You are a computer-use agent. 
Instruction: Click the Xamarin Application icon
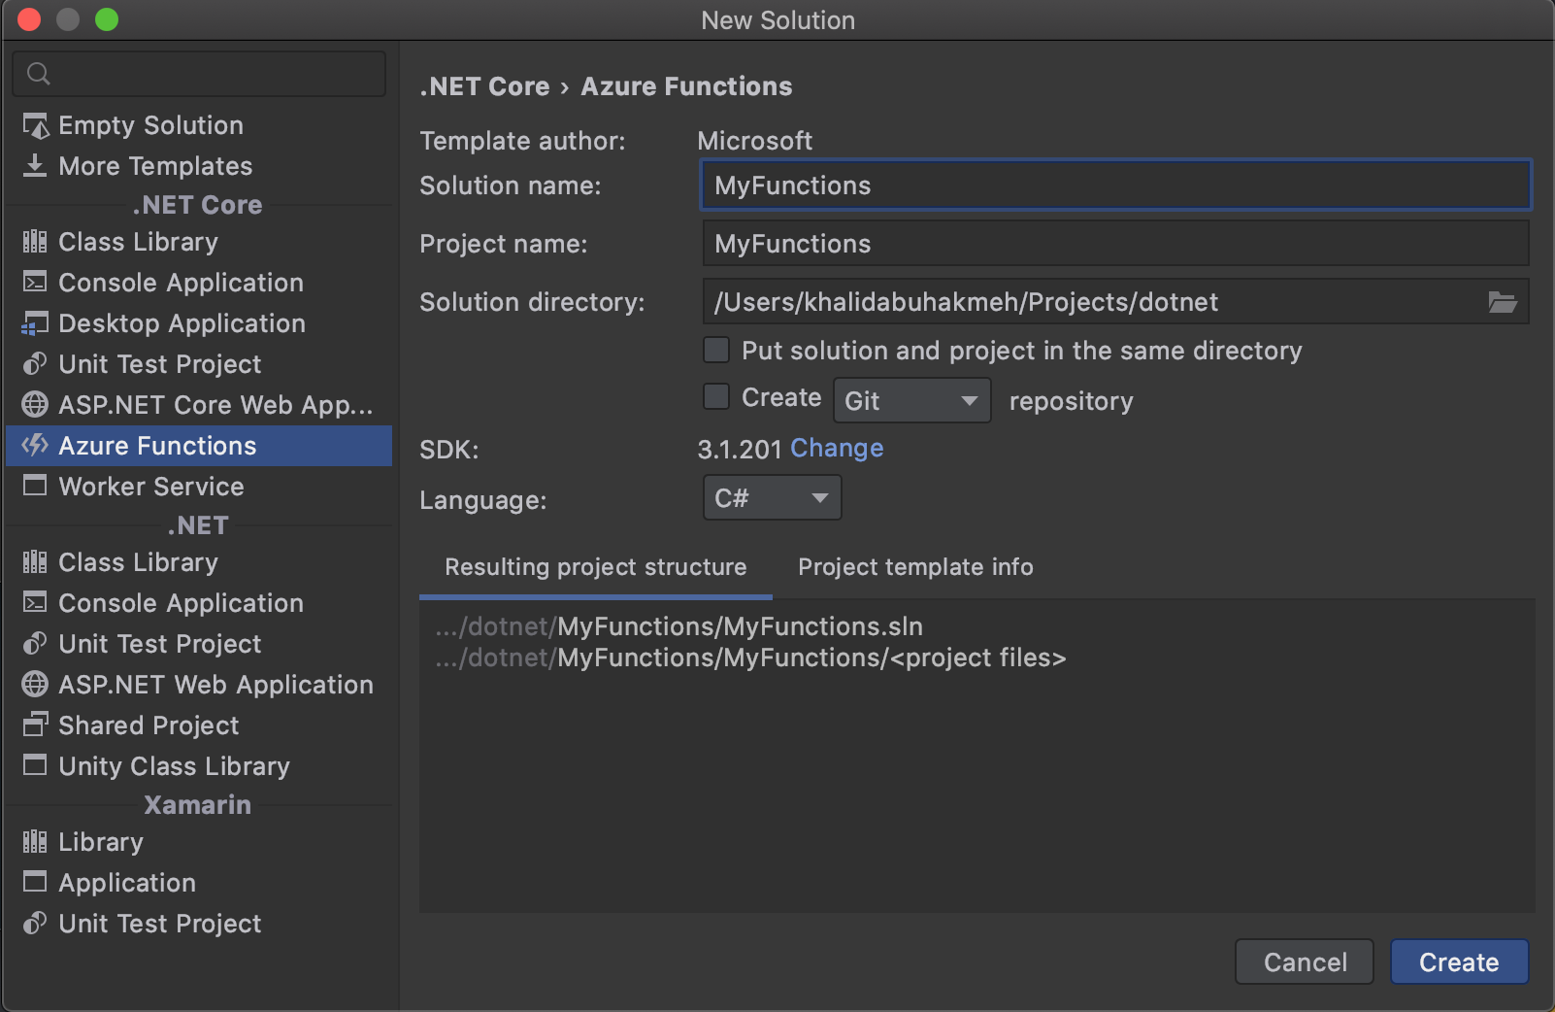point(35,882)
